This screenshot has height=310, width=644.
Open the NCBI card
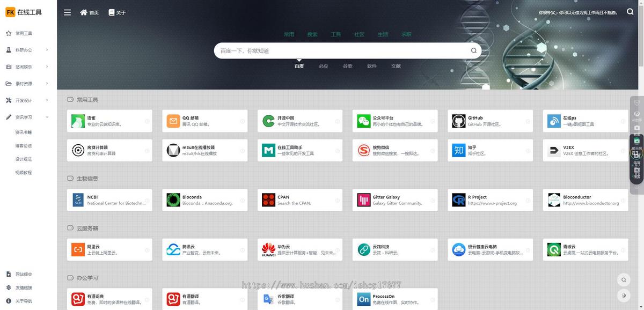[x=109, y=200]
